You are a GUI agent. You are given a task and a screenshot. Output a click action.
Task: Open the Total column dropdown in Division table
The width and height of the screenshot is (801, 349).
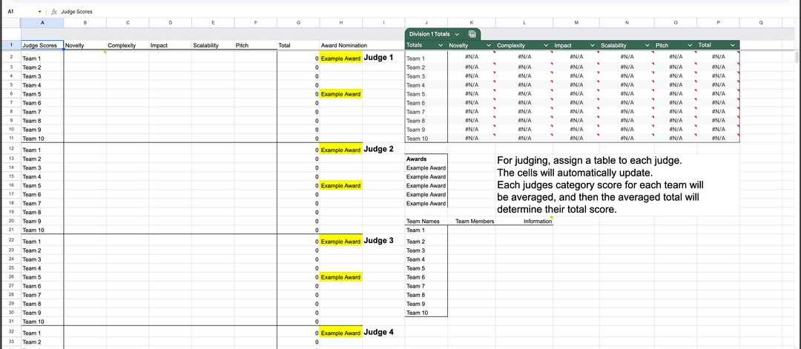732,45
